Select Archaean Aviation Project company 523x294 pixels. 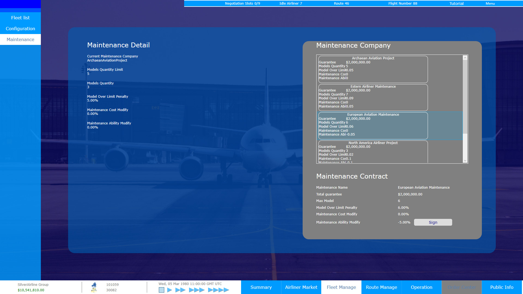(x=373, y=69)
